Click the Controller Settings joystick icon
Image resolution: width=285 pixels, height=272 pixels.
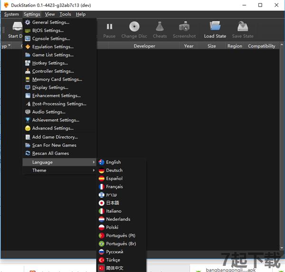(x=28, y=71)
